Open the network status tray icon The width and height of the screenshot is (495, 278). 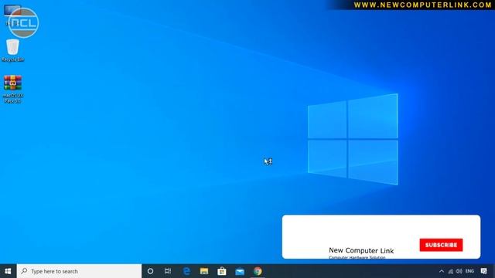[450, 271]
